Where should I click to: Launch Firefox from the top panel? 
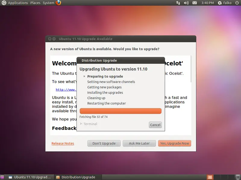point(58,3)
